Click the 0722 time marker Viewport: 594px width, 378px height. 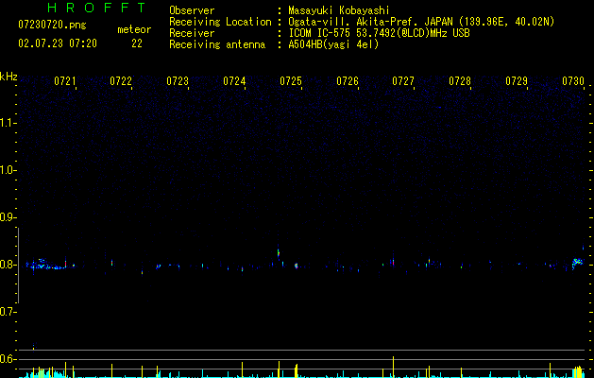tap(121, 80)
